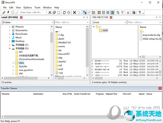Click the padlock icon in toolbar
Screen dimensions: 163x123
[x=128, y=12]
